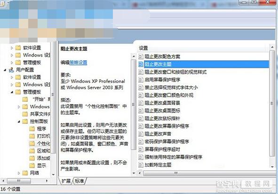
Task: Click the policy icon beside 阻止更改桌面背景
Action: [141, 103]
